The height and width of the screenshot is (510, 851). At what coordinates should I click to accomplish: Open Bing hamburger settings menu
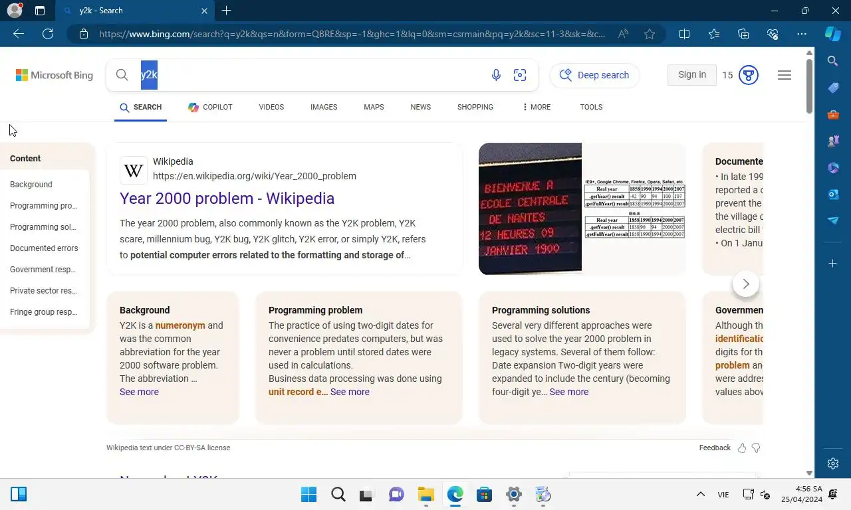(785, 75)
